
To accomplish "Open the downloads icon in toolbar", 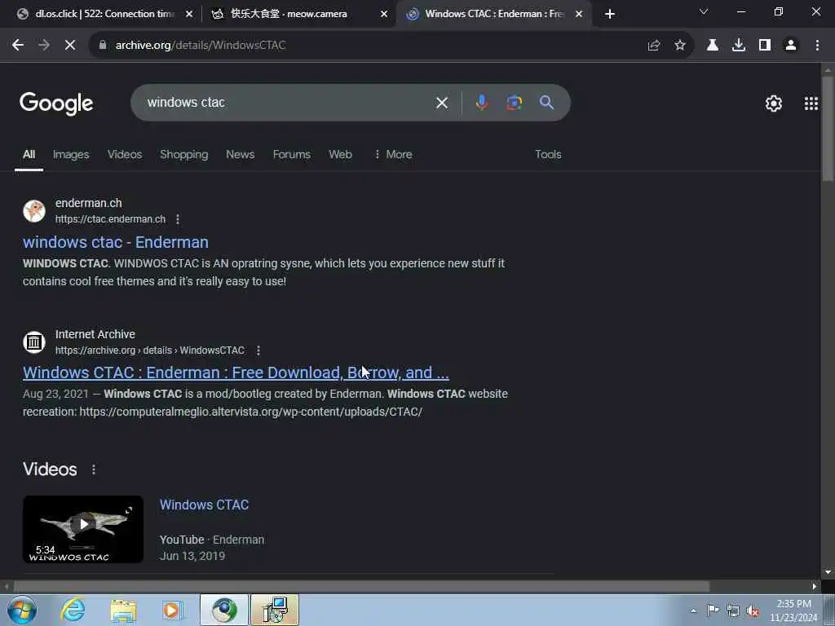I will [x=738, y=46].
